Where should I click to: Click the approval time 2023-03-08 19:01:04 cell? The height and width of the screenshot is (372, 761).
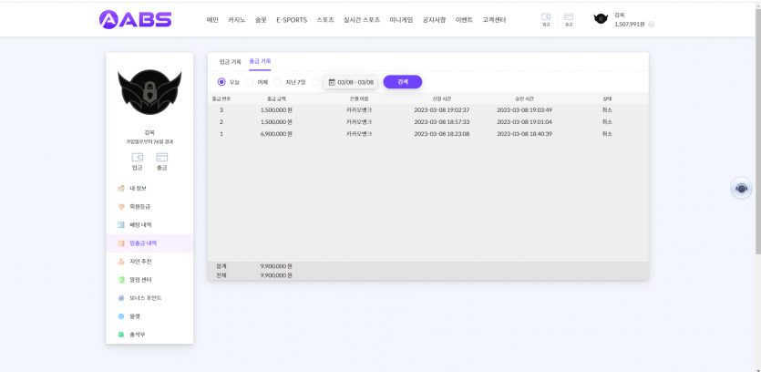(x=524, y=122)
